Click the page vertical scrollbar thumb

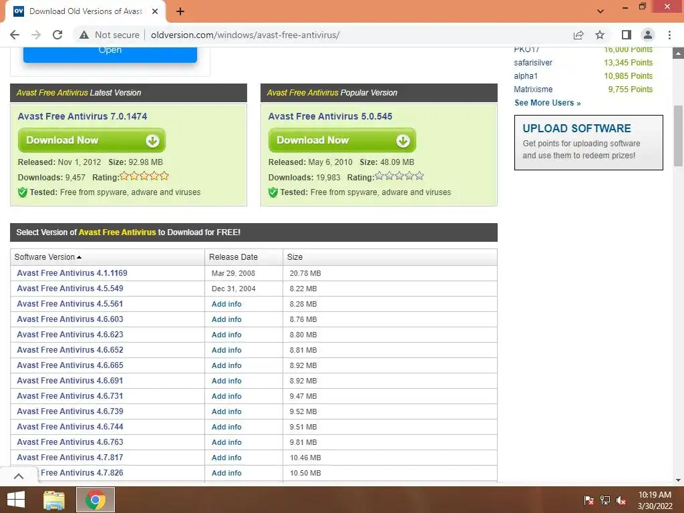tap(678, 136)
